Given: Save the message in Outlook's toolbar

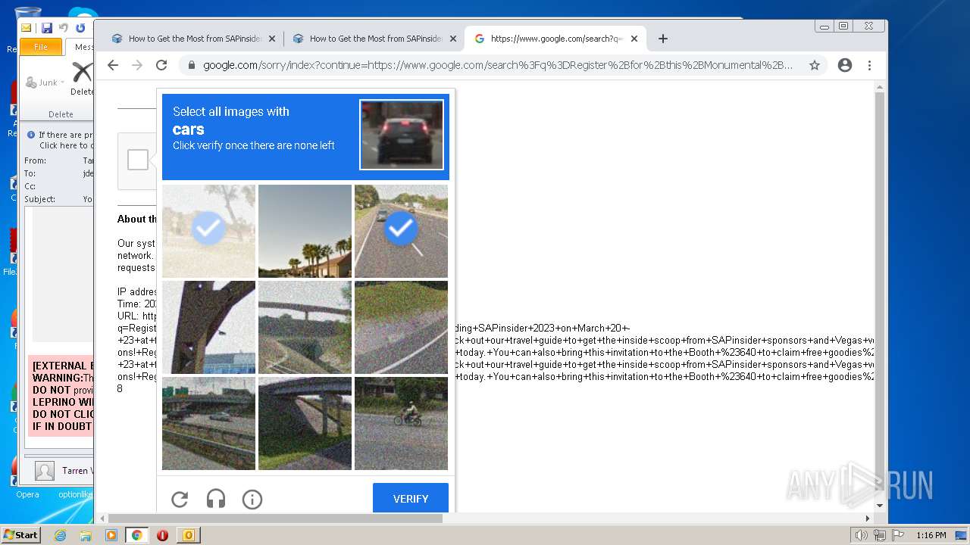Looking at the screenshot, I should pos(47,28).
